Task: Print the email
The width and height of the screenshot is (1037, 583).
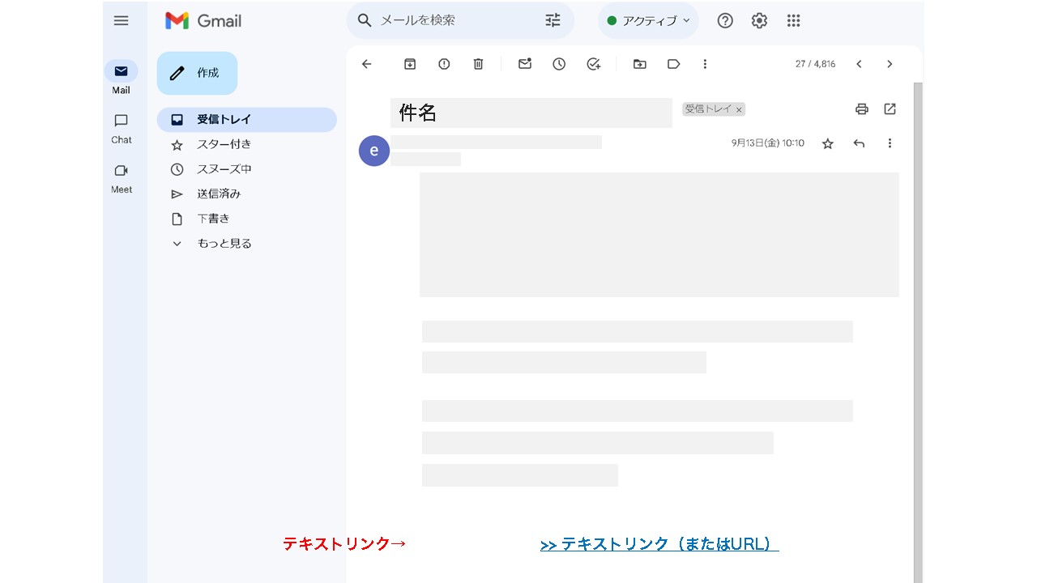Action: (861, 109)
